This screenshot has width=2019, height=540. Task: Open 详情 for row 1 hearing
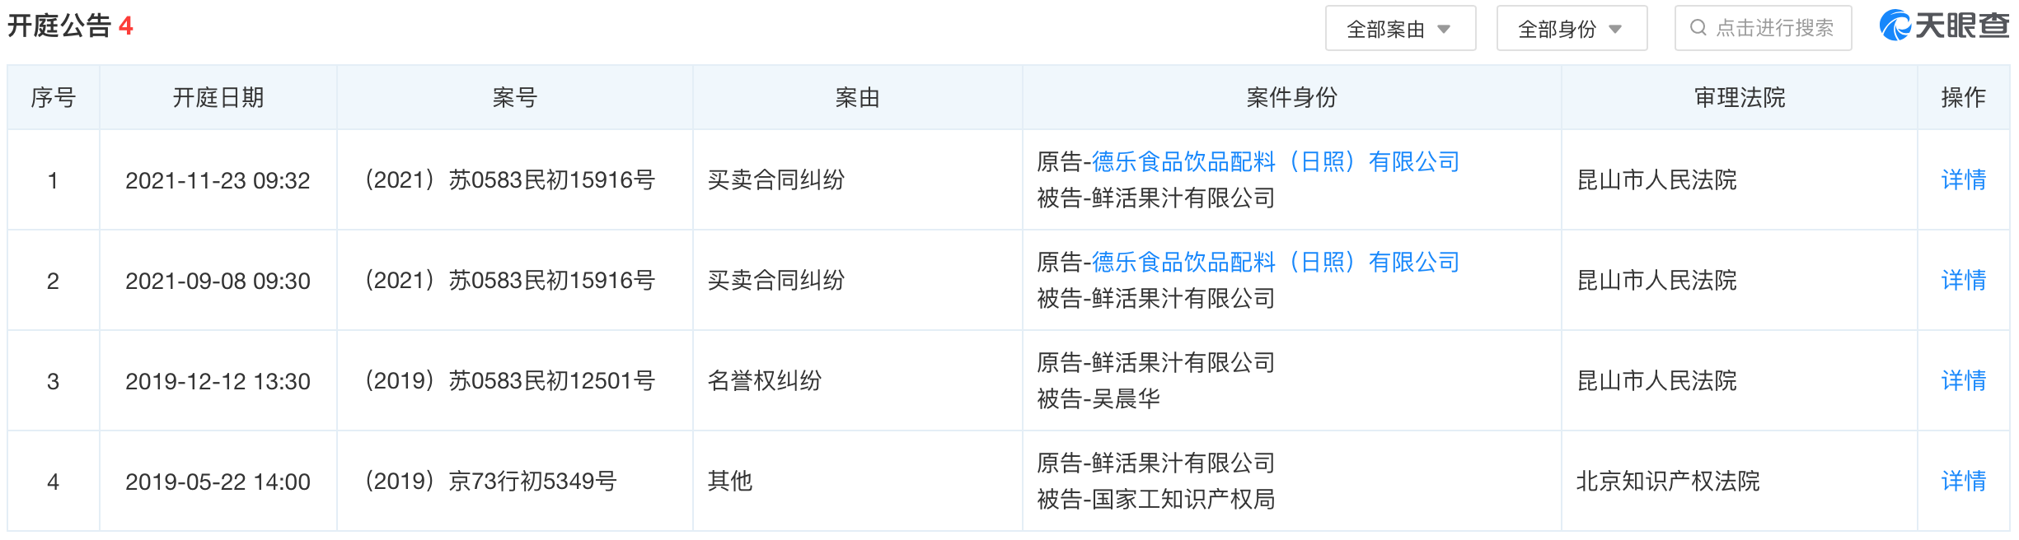coord(1963,179)
